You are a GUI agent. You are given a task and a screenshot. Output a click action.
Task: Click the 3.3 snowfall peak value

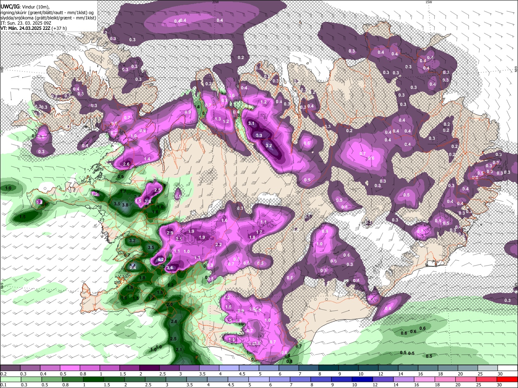259,135
